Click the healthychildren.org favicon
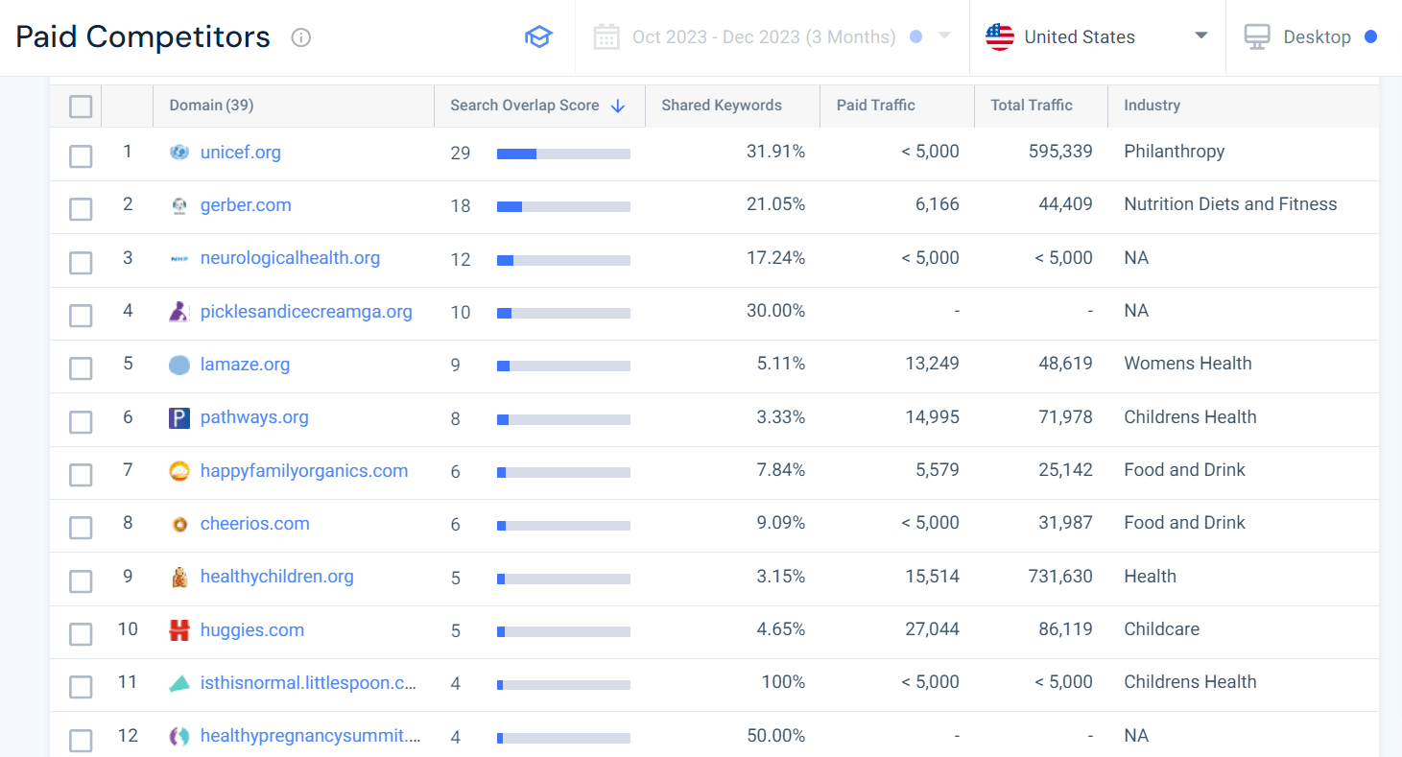1402x757 pixels. click(179, 577)
